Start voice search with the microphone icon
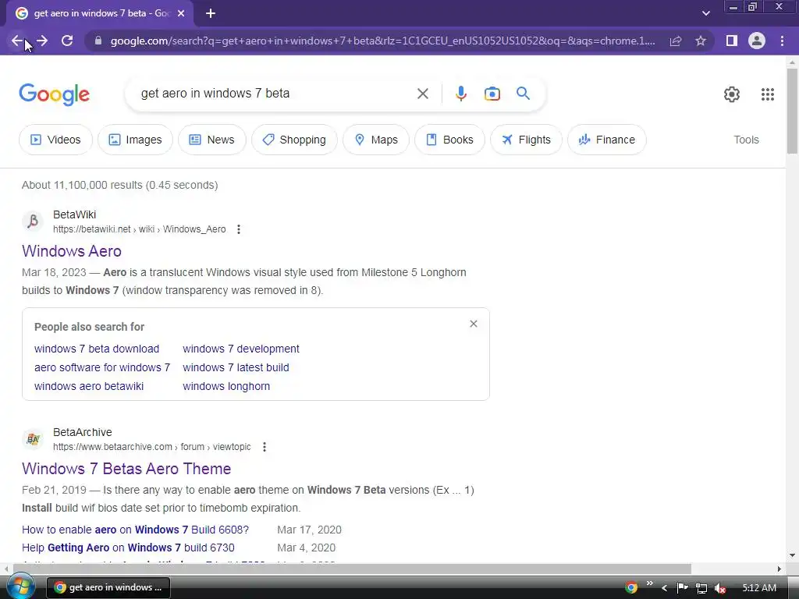This screenshot has width=799, height=599. [461, 94]
